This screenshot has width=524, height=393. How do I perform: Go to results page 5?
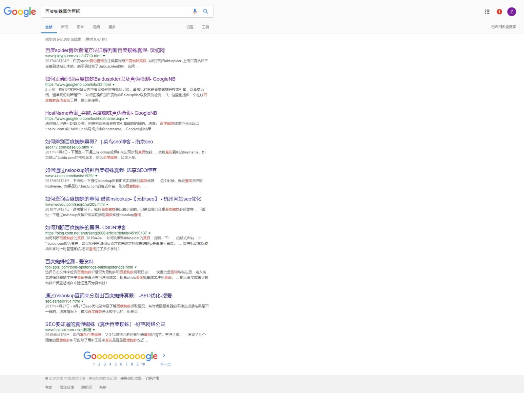(116, 364)
